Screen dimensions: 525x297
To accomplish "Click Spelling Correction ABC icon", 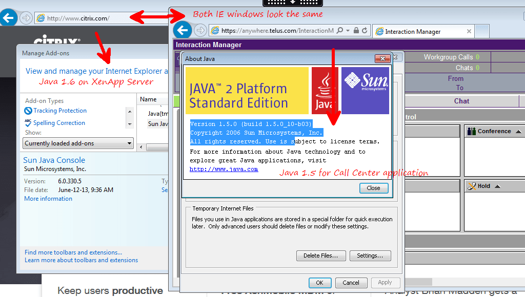I will click(x=28, y=123).
